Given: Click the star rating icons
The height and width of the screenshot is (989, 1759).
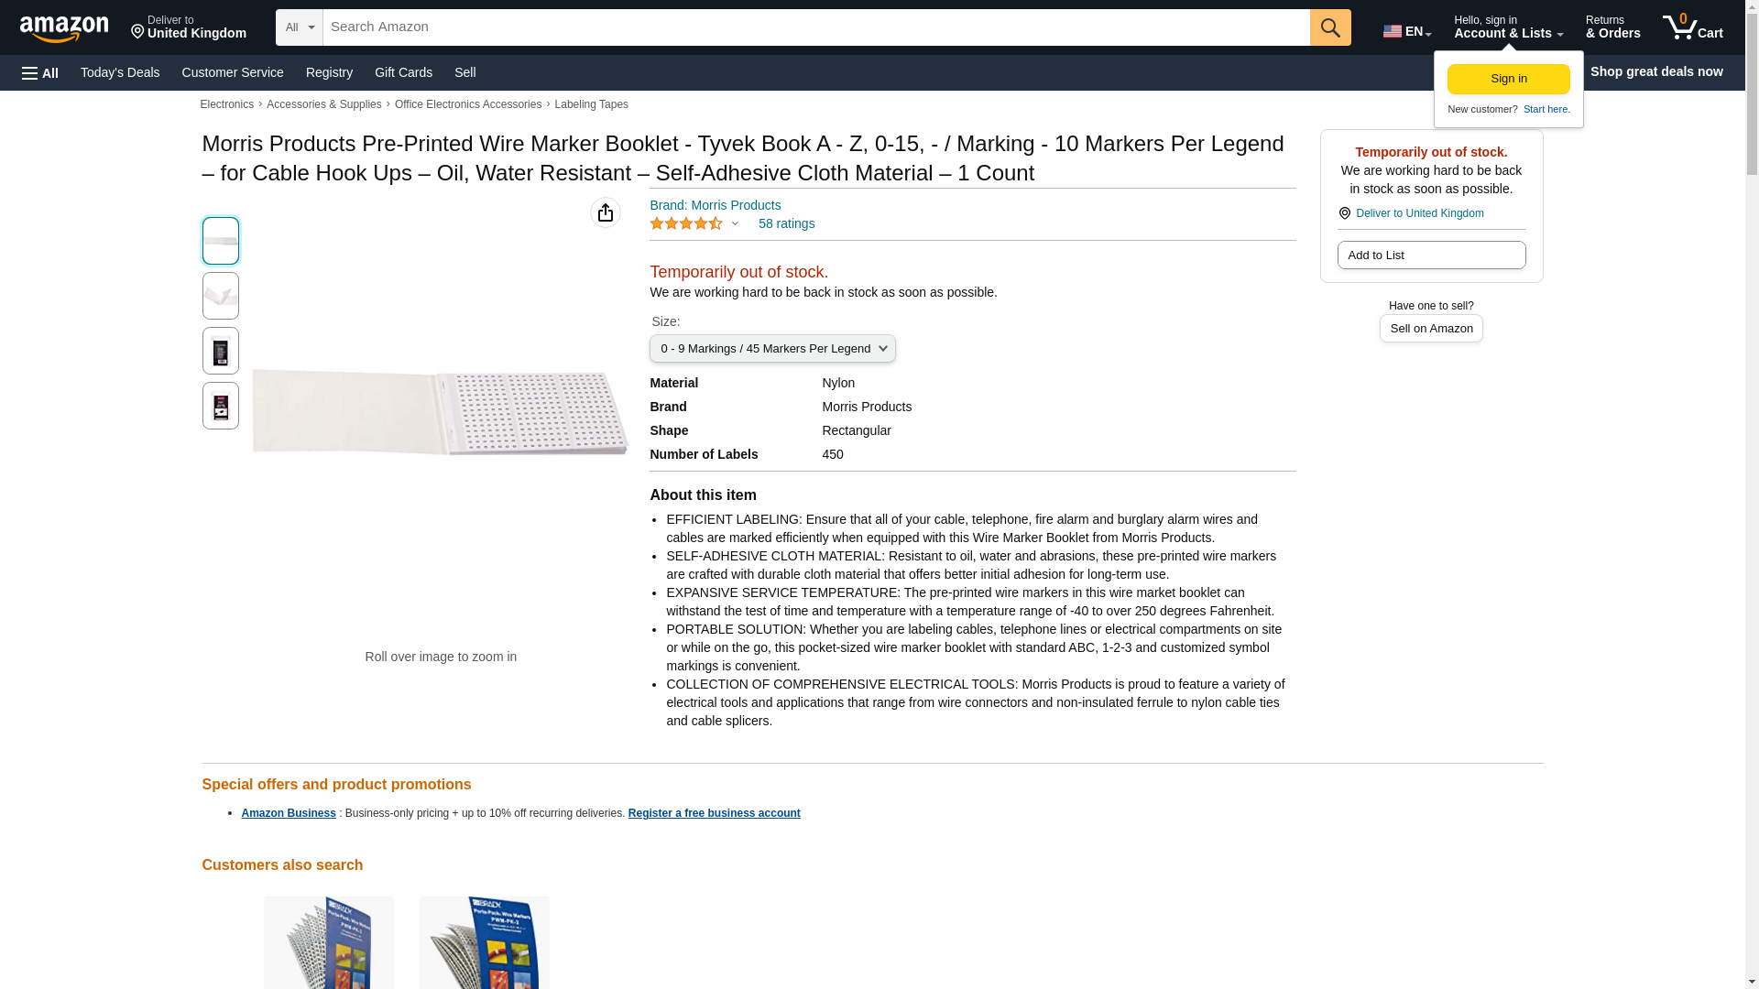Looking at the screenshot, I should [686, 223].
